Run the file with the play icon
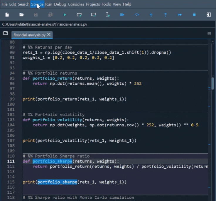Image resolution: width=216 pixels, height=201 pixels. tap(65, 15)
